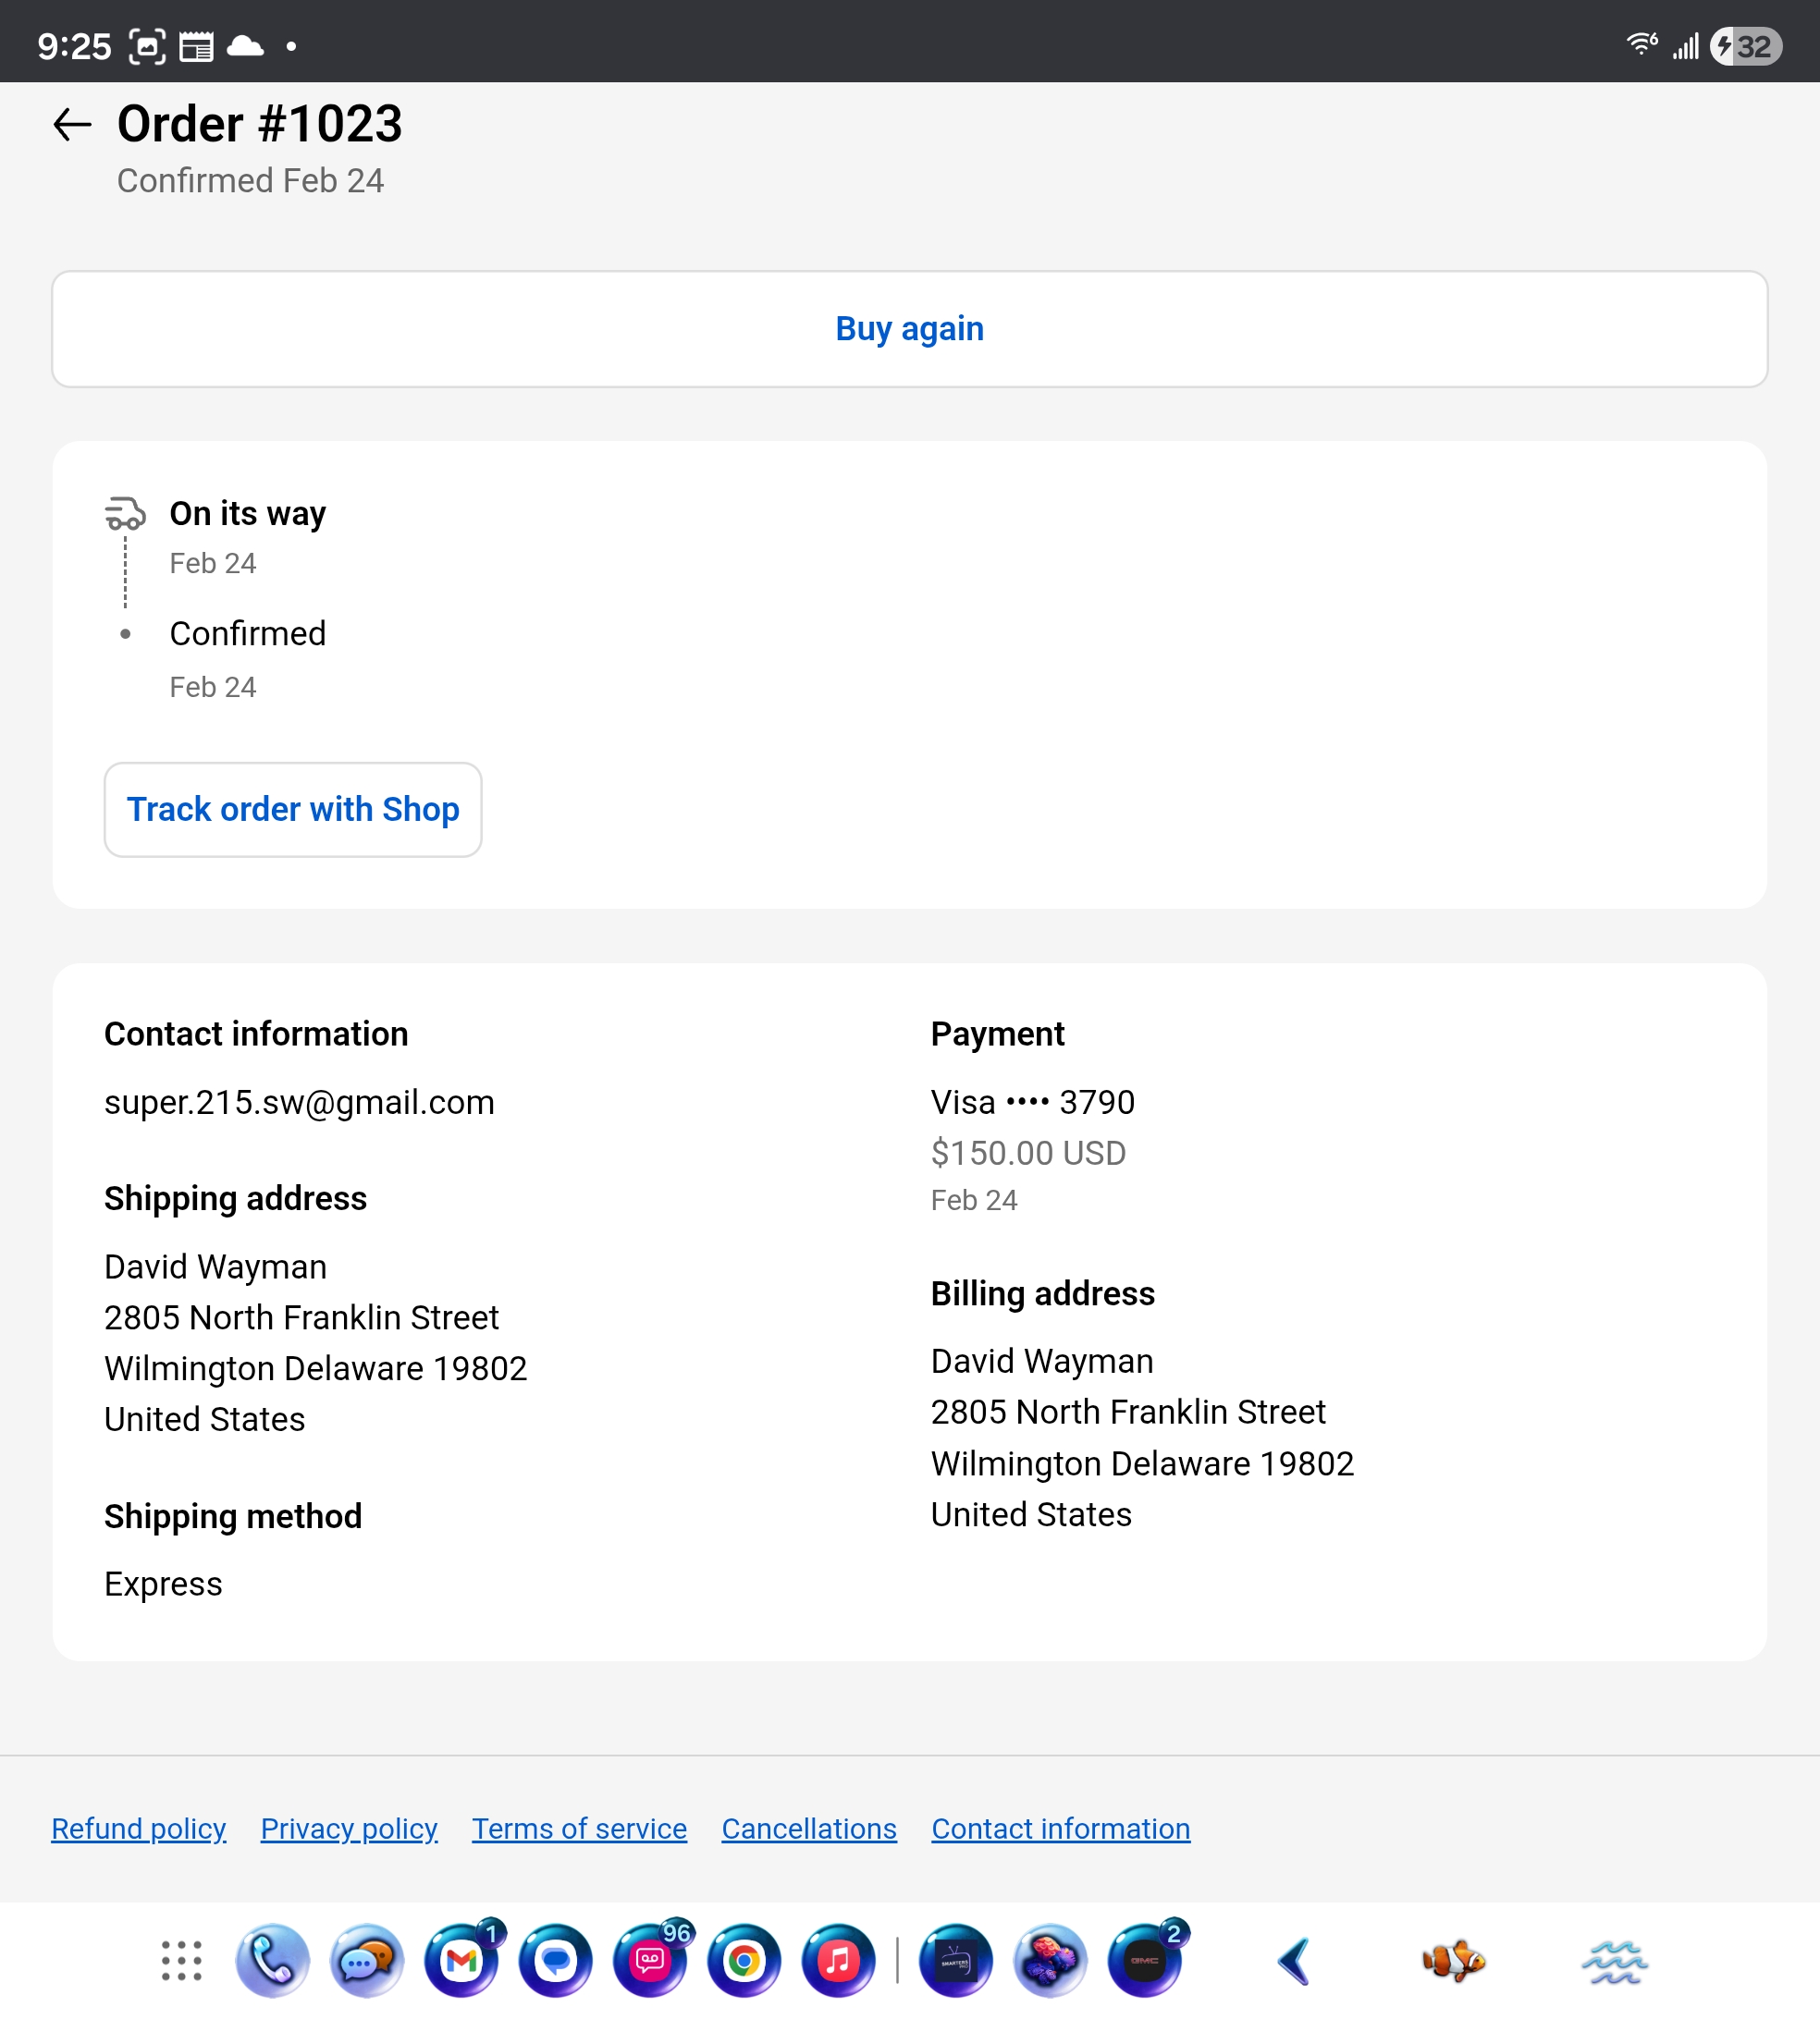The width and height of the screenshot is (1820, 2019).
Task: Follow the Cancellations link
Action: 809,1828
